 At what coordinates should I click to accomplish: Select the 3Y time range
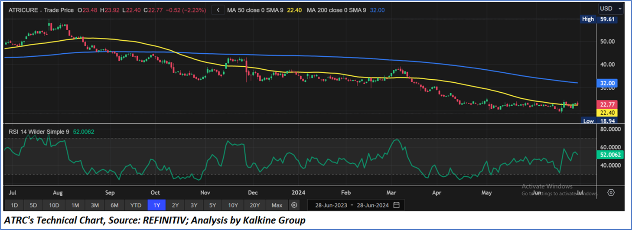[194, 205]
